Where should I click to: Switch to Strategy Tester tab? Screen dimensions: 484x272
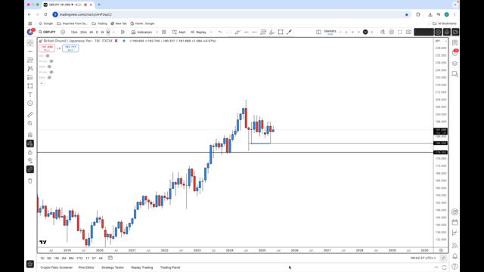113,267
